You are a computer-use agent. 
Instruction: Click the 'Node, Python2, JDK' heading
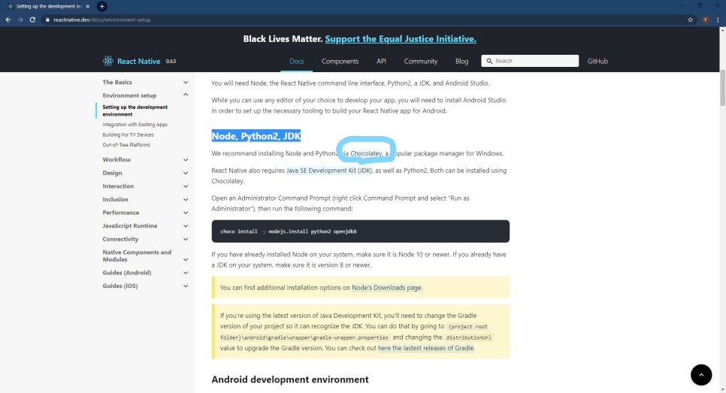click(256, 136)
